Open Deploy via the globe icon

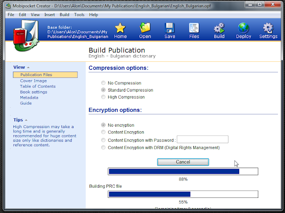pyautogui.click(x=244, y=28)
